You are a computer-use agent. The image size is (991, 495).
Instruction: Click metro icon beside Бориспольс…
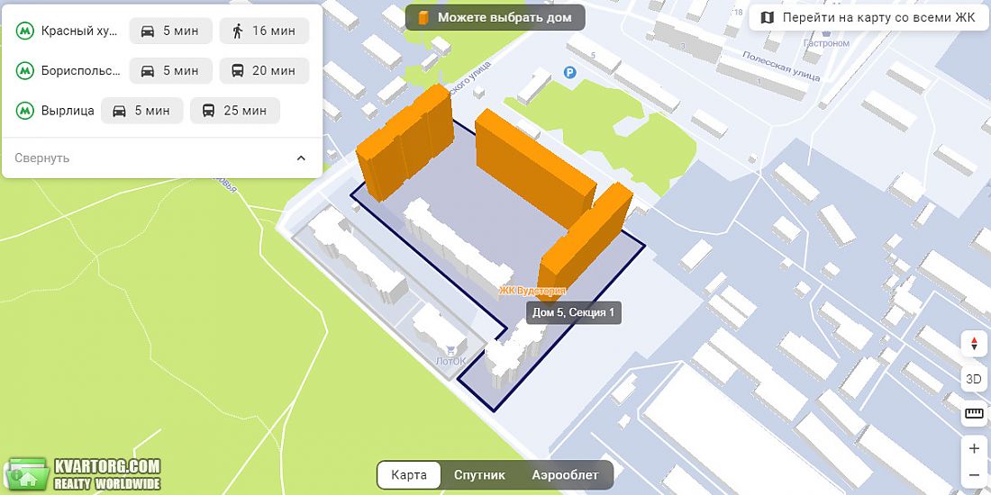click(24, 71)
